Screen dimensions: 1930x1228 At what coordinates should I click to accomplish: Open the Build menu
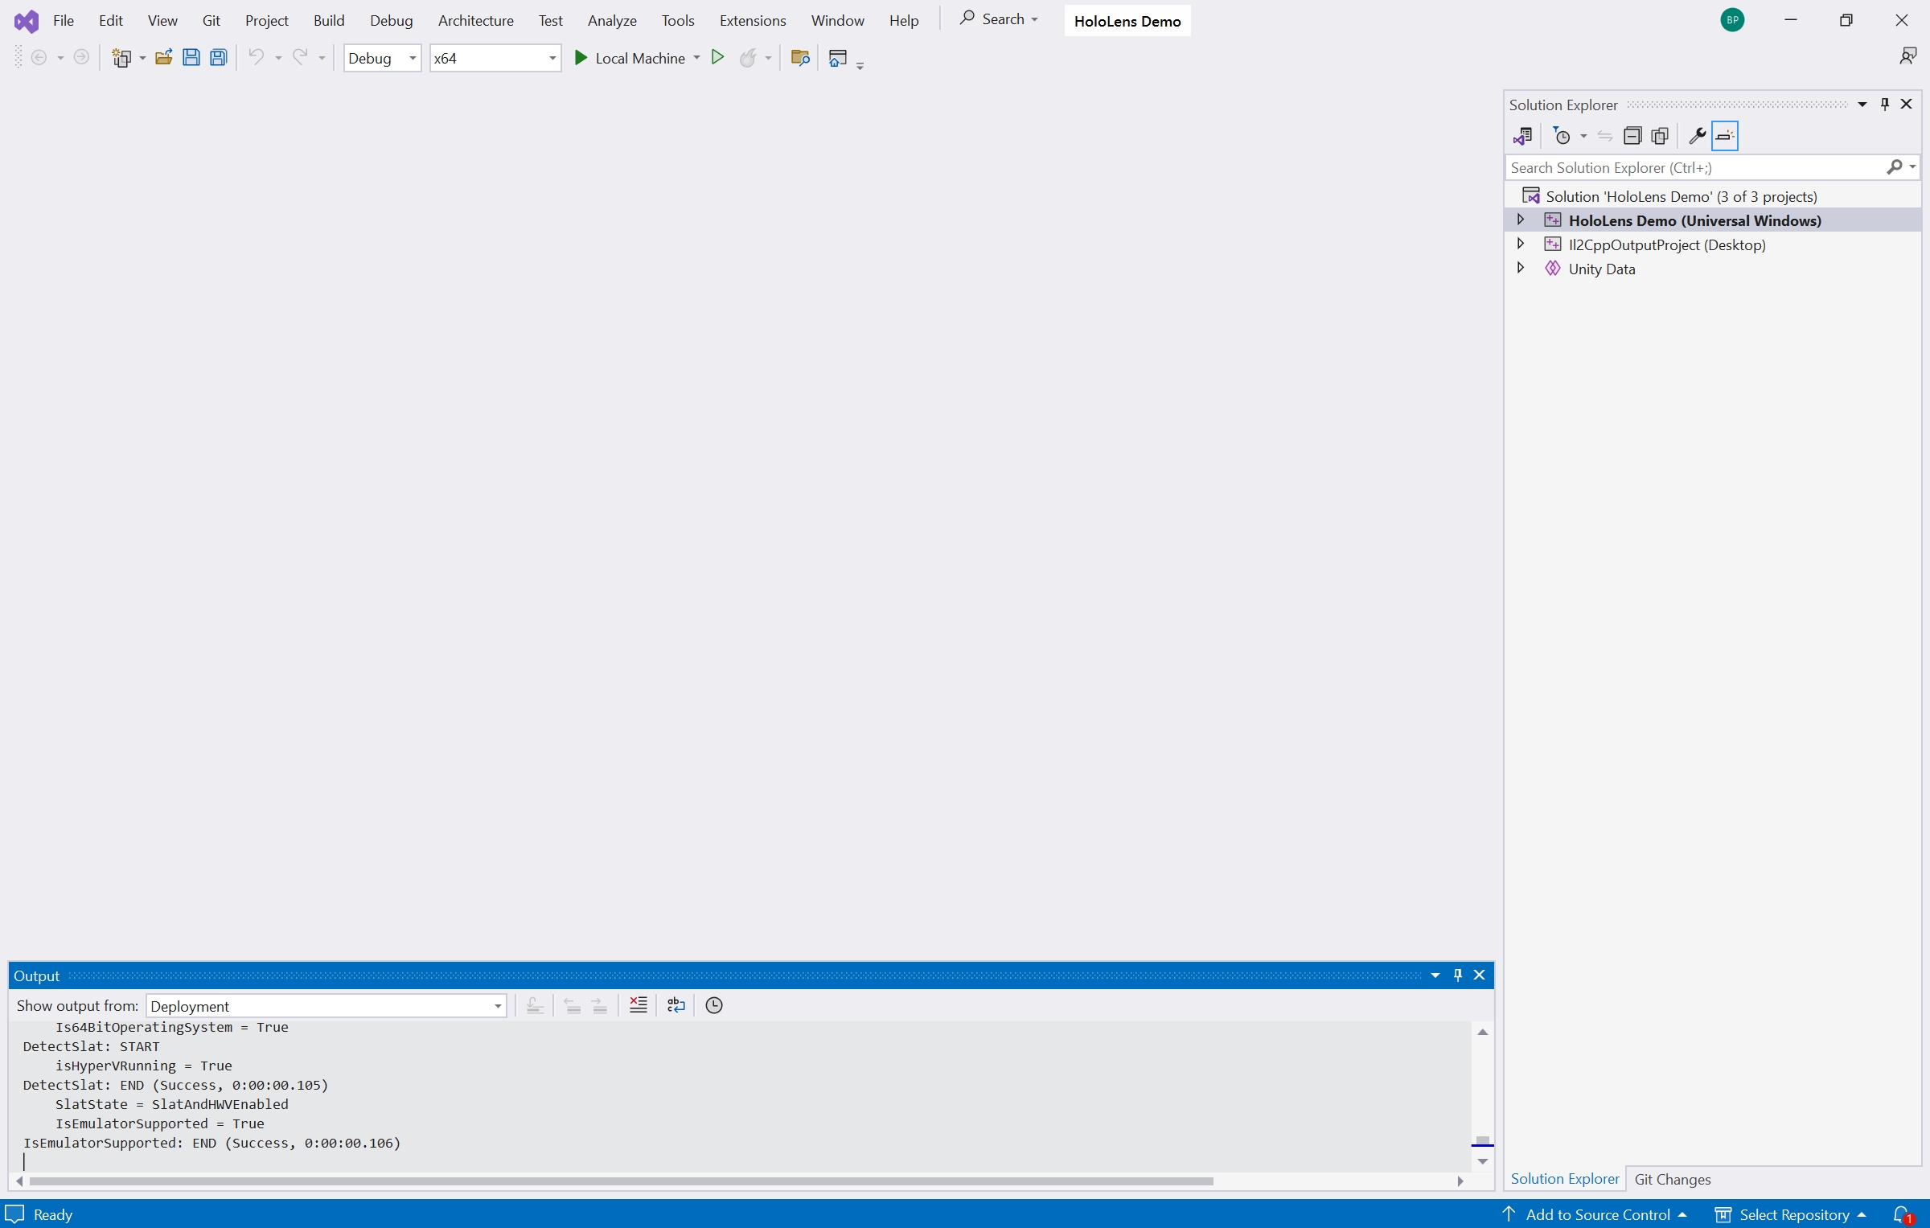(x=328, y=21)
